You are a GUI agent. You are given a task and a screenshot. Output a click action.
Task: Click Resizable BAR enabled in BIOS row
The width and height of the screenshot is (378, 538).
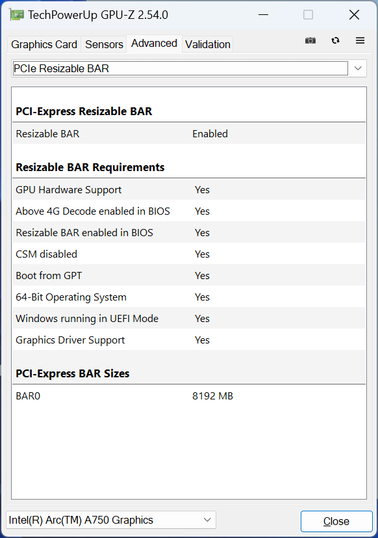(189, 233)
